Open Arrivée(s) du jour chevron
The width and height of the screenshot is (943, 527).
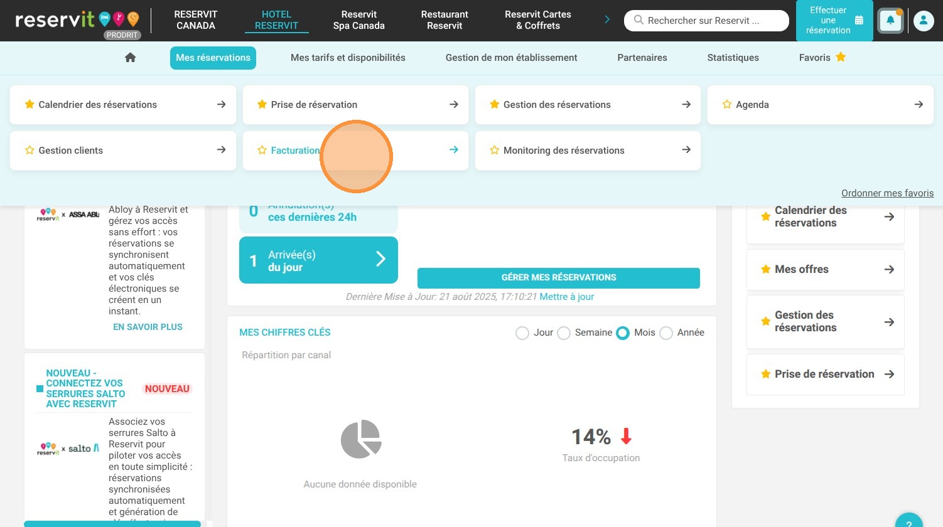pyautogui.click(x=380, y=259)
